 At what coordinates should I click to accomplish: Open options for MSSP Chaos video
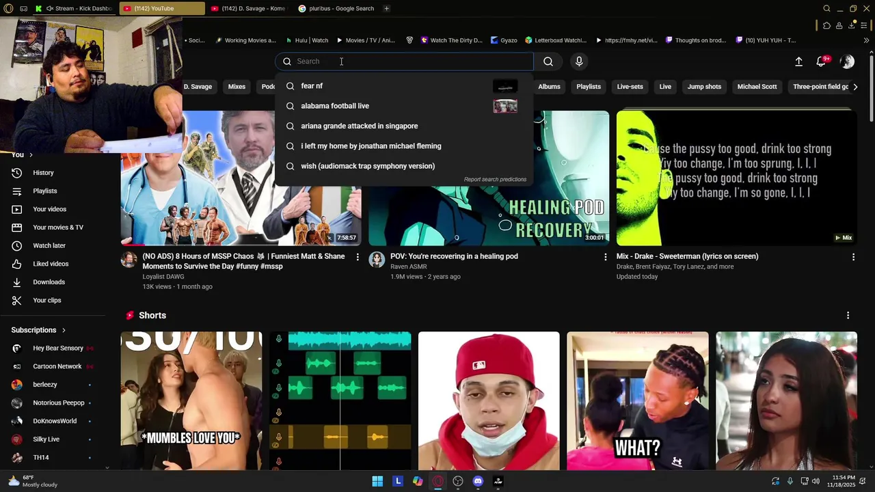click(357, 257)
